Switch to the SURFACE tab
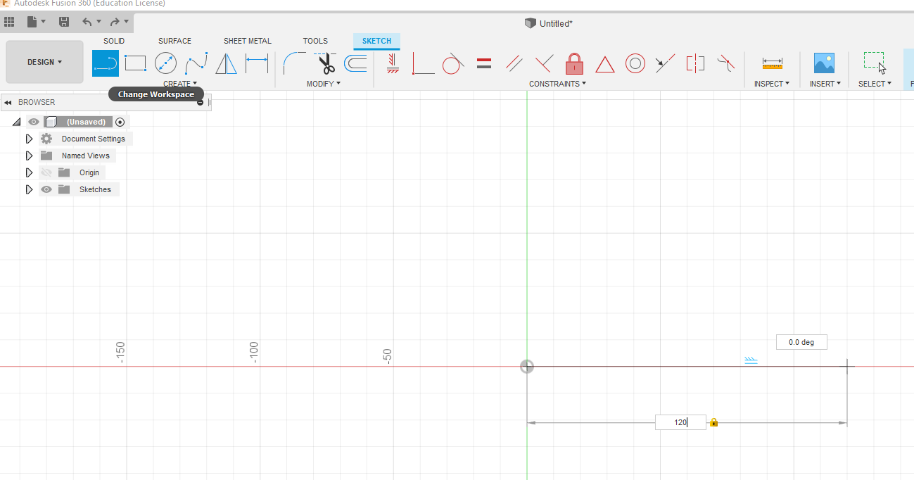 coord(174,41)
